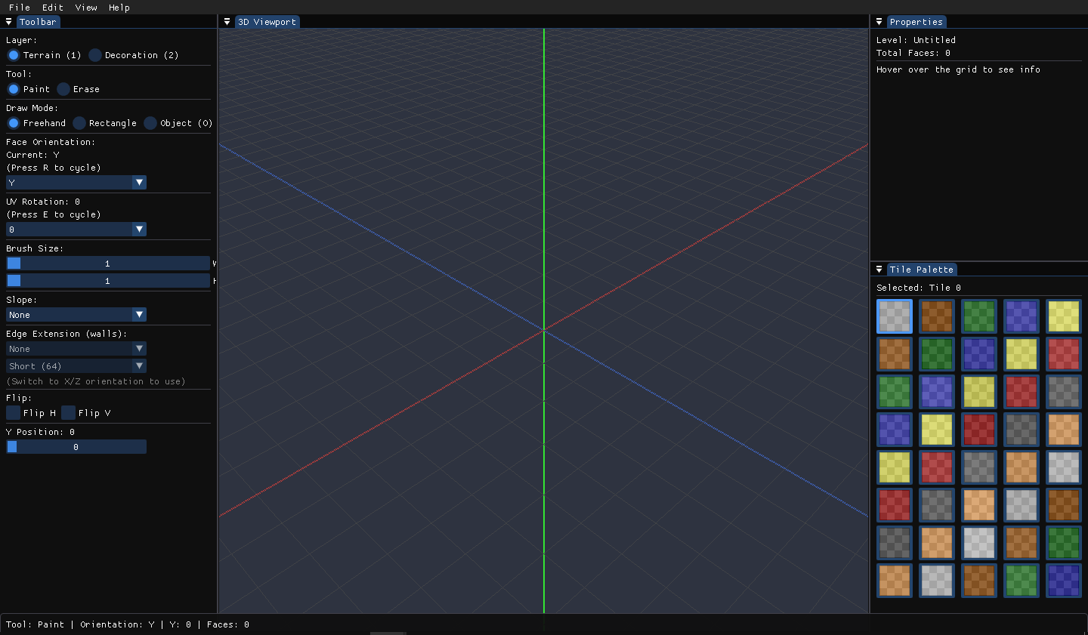Open the Slope dropdown showing None
This screenshot has width=1088, height=635.
click(x=76, y=315)
